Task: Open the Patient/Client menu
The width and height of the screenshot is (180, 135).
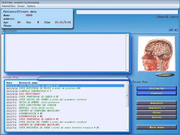Action: (x=8, y=6)
